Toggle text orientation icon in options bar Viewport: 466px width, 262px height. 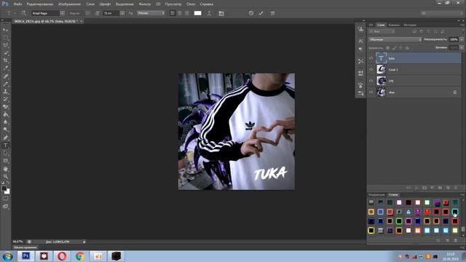[24, 13]
